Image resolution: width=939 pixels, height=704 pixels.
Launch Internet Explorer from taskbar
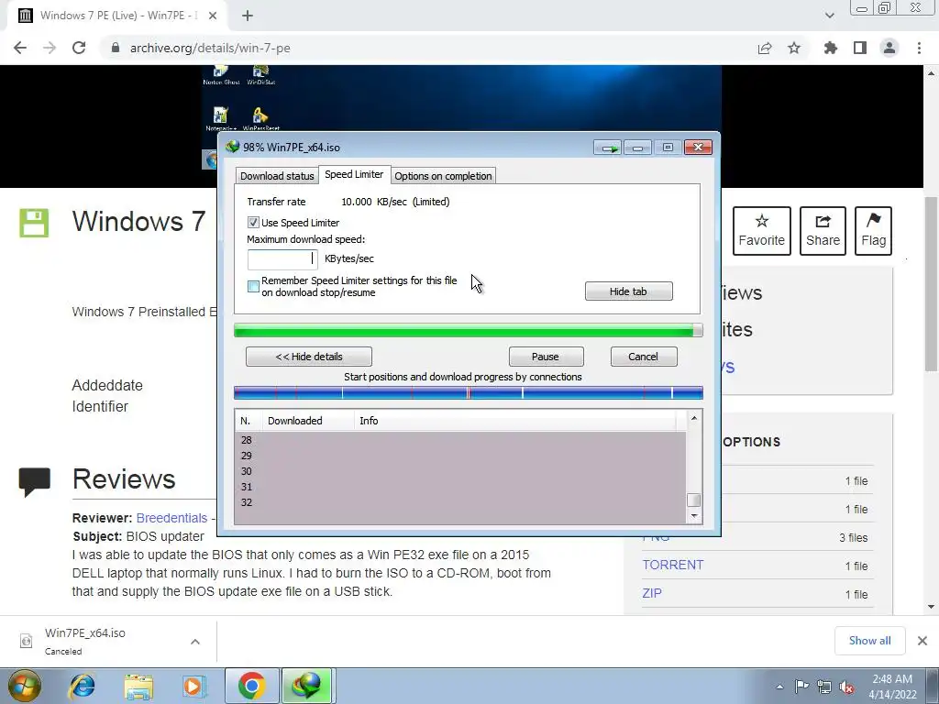click(82, 686)
